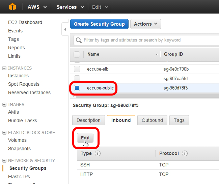Collapse the ELASTIC BLOCK STORE section
The image size is (219, 184).
click(4, 133)
